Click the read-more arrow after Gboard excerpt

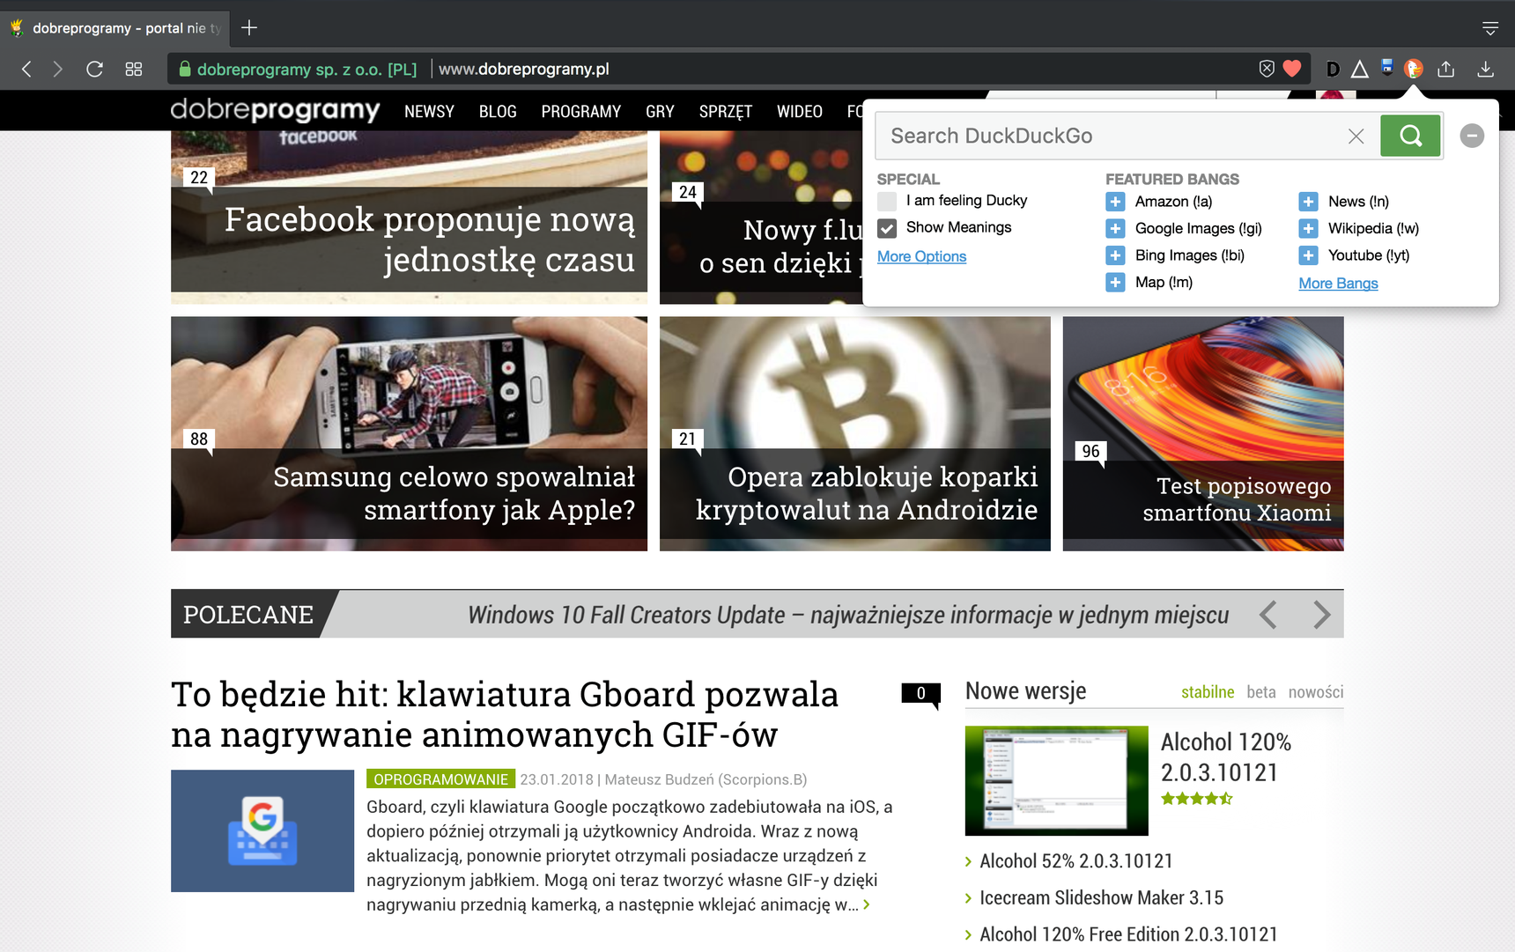click(x=867, y=904)
